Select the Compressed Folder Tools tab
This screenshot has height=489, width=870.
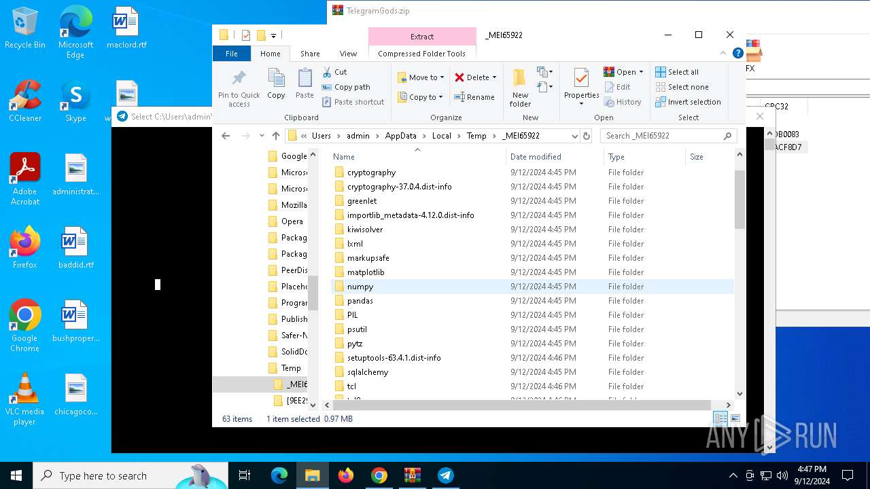click(x=421, y=54)
